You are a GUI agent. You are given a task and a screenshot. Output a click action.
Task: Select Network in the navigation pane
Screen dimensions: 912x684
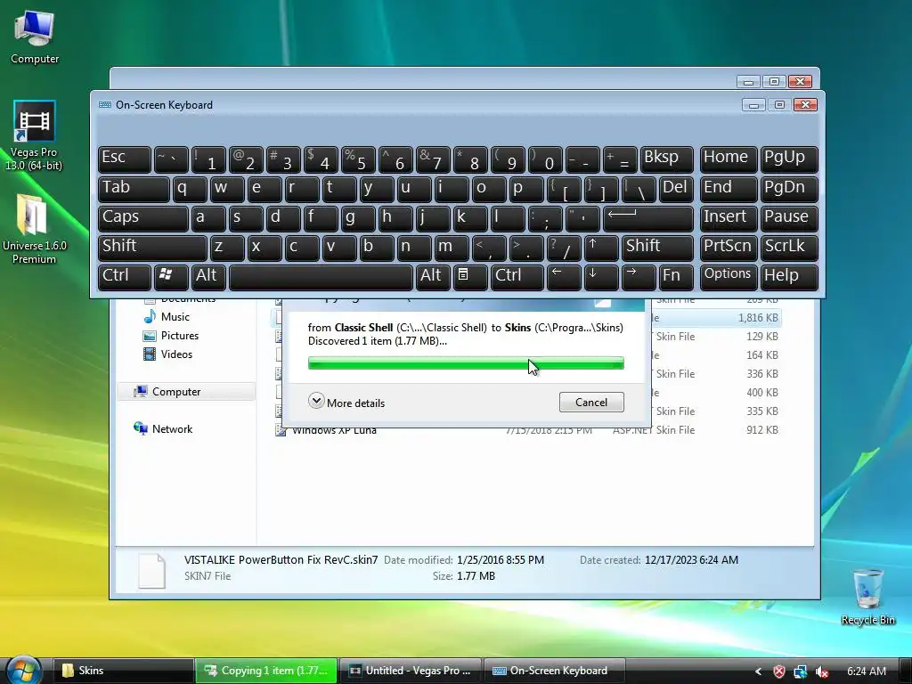(164, 428)
